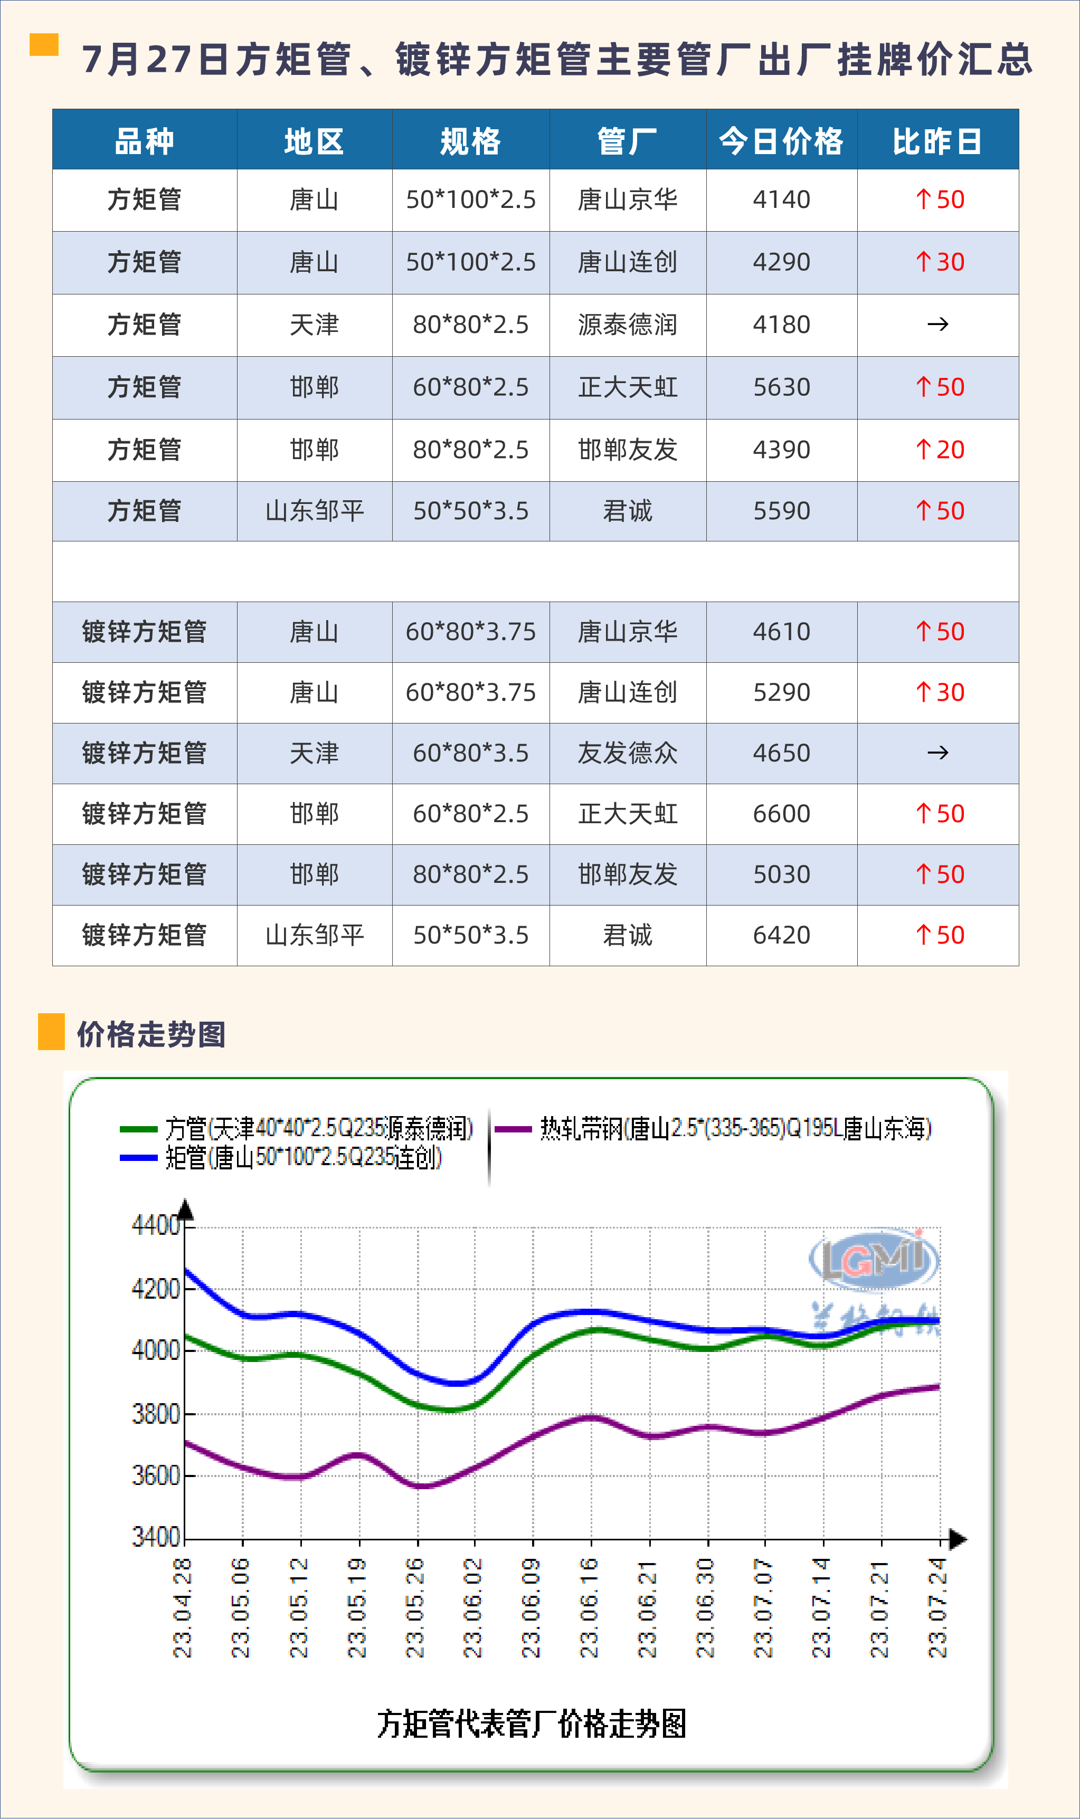The image size is (1080, 1819).
Task: Click the 今日价格 column header
Action: (781, 140)
